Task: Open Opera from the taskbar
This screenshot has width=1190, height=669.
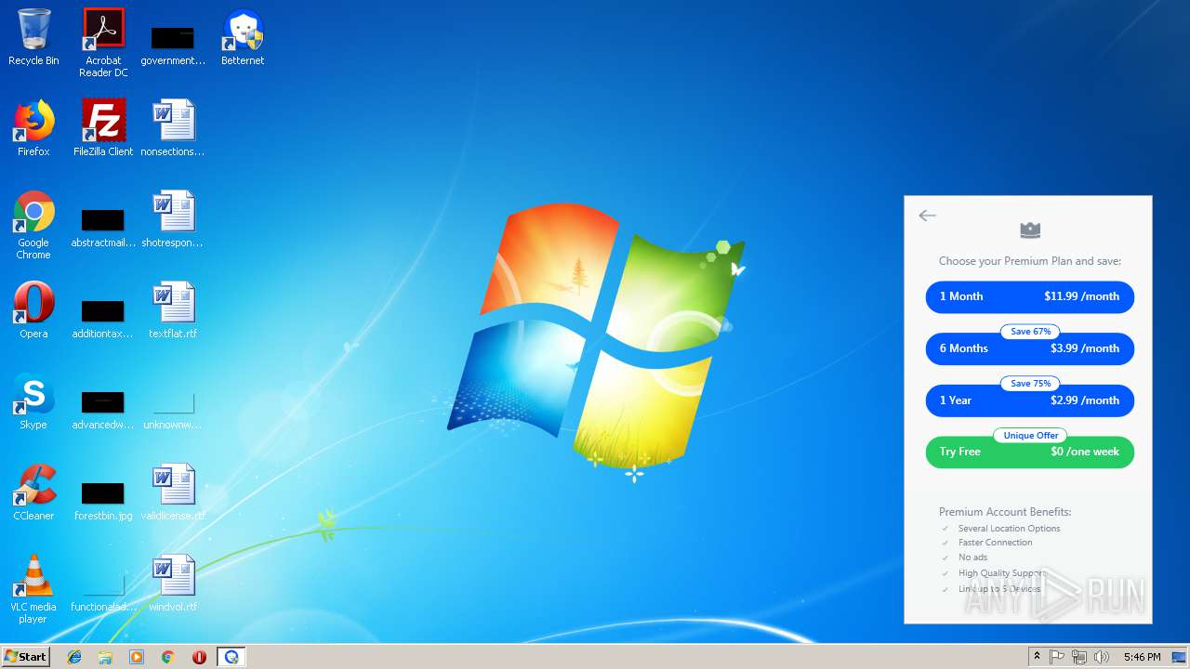Action: (199, 657)
